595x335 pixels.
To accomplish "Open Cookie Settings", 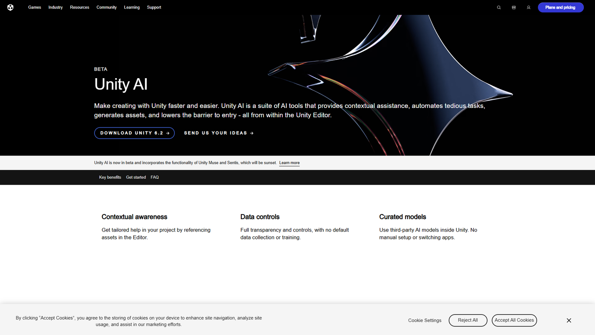I will tap(425, 320).
